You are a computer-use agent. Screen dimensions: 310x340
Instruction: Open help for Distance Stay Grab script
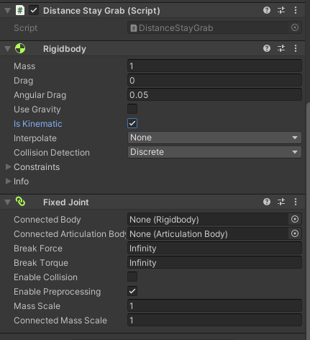tap(267, 10)
